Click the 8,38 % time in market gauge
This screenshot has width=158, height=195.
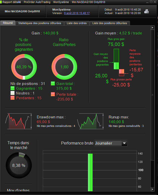point(19,165)
